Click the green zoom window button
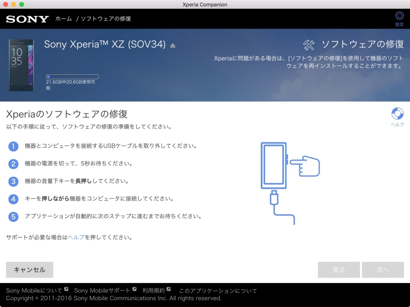Viewport: 410px width, 307px height. coord(22,4)
